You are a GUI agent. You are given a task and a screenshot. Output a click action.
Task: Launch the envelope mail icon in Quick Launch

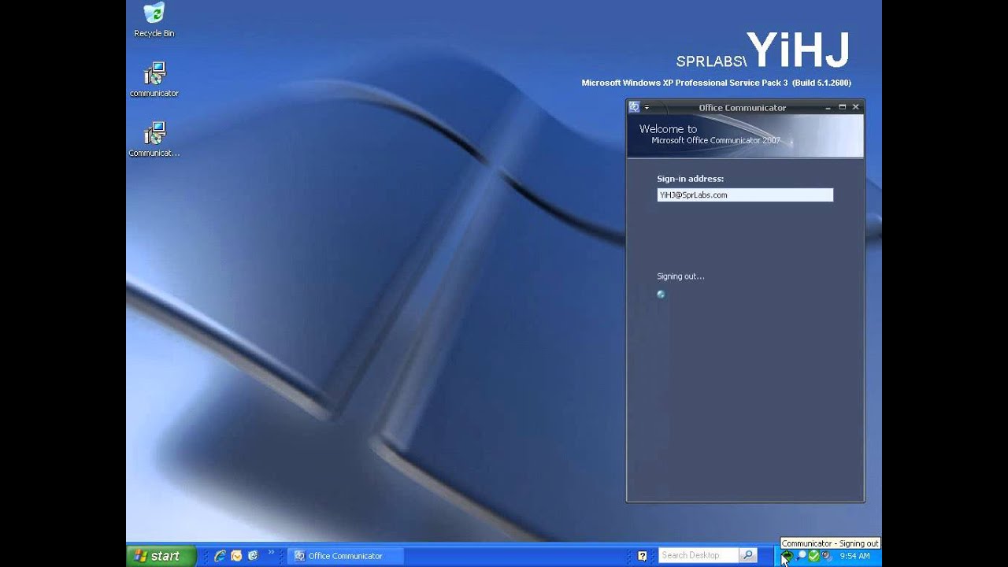[236, 555]
